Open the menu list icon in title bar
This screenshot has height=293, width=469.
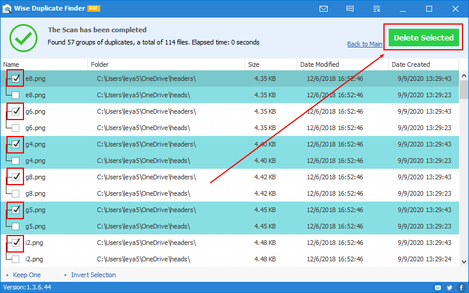[376, 9]
